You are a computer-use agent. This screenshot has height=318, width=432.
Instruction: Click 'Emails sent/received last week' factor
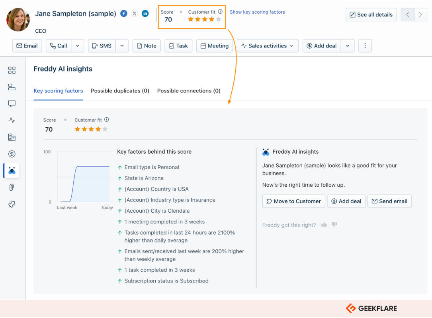pyautogui.click(x=184, y=255)
